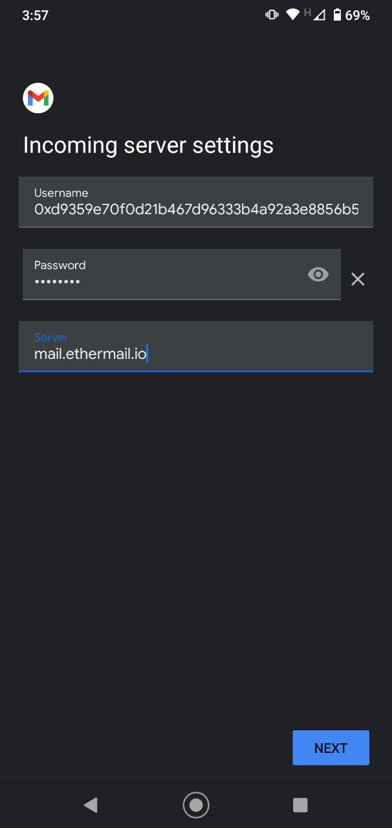Tap the mobile signal strength icon
Screen dimensions: 392x828
(x=321, y=14)
